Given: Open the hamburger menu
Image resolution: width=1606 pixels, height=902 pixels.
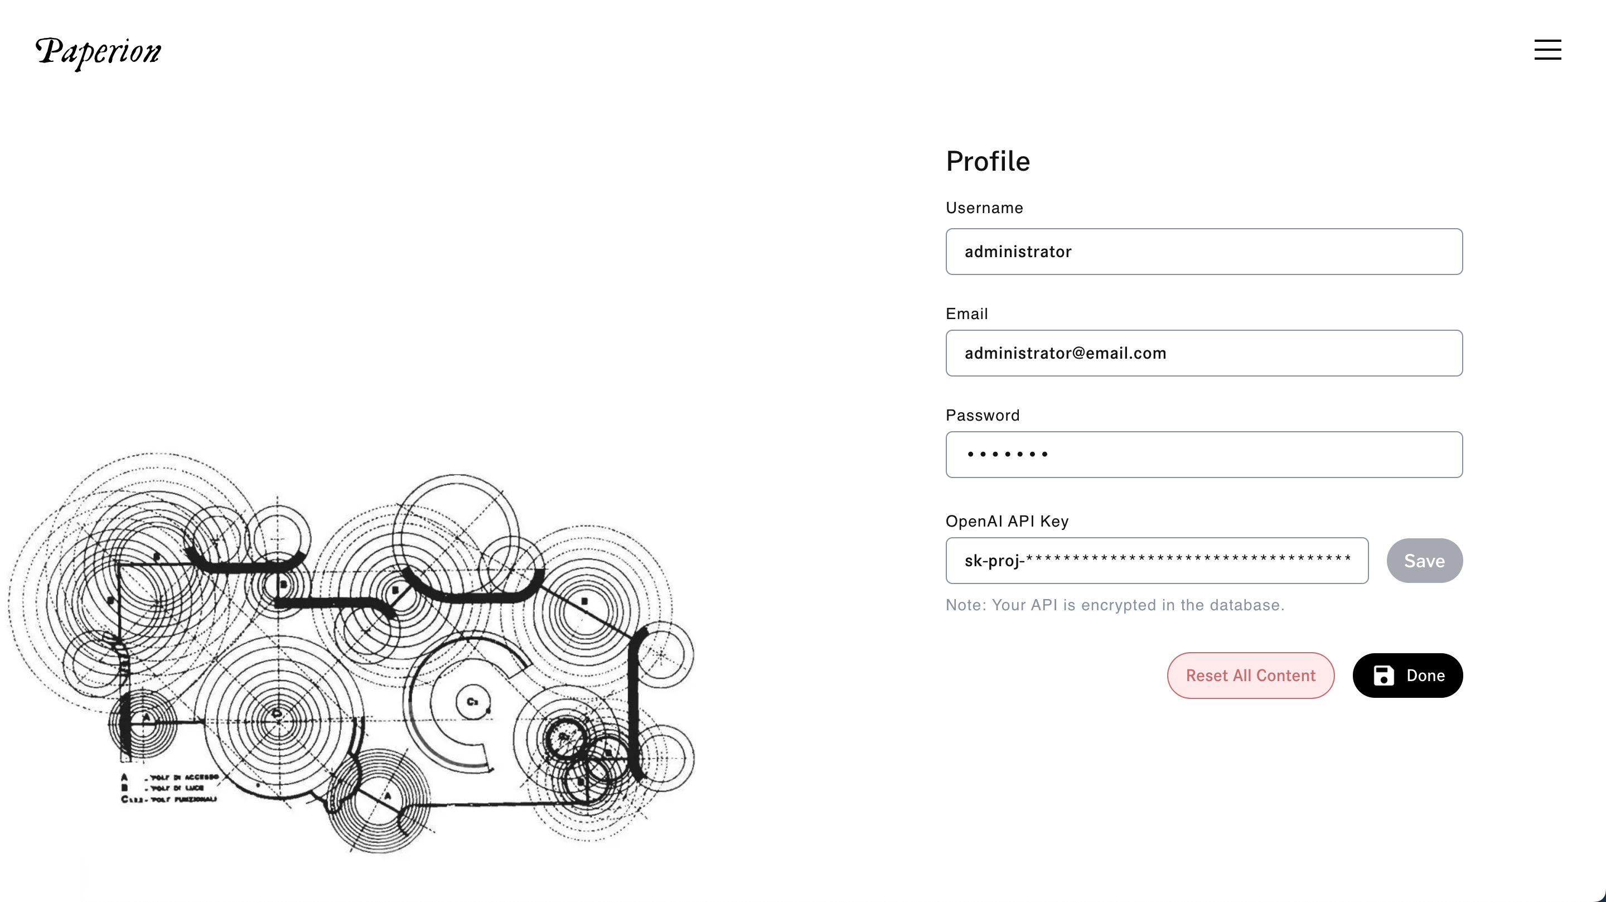Looking at the screenshot, I should [1547, 50].
